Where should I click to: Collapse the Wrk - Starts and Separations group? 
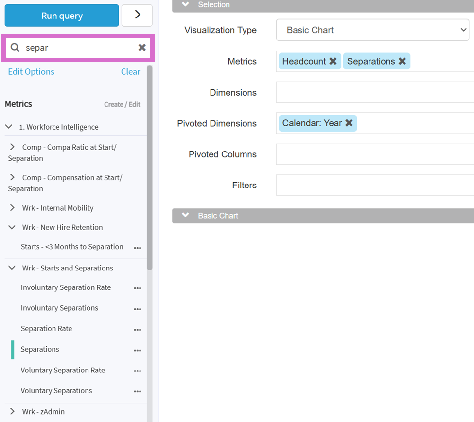(x=12, y=268)
